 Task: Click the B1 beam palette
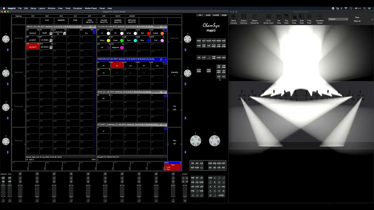(103, 98)
